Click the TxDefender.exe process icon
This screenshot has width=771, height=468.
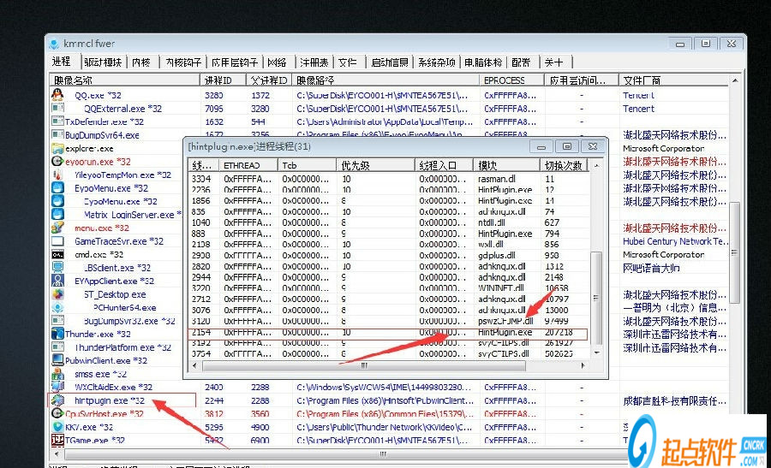coord(57,121)
